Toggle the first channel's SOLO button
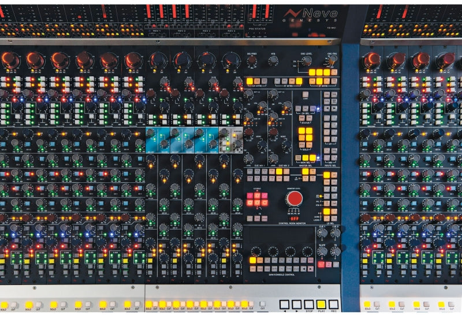 (4, 305)
